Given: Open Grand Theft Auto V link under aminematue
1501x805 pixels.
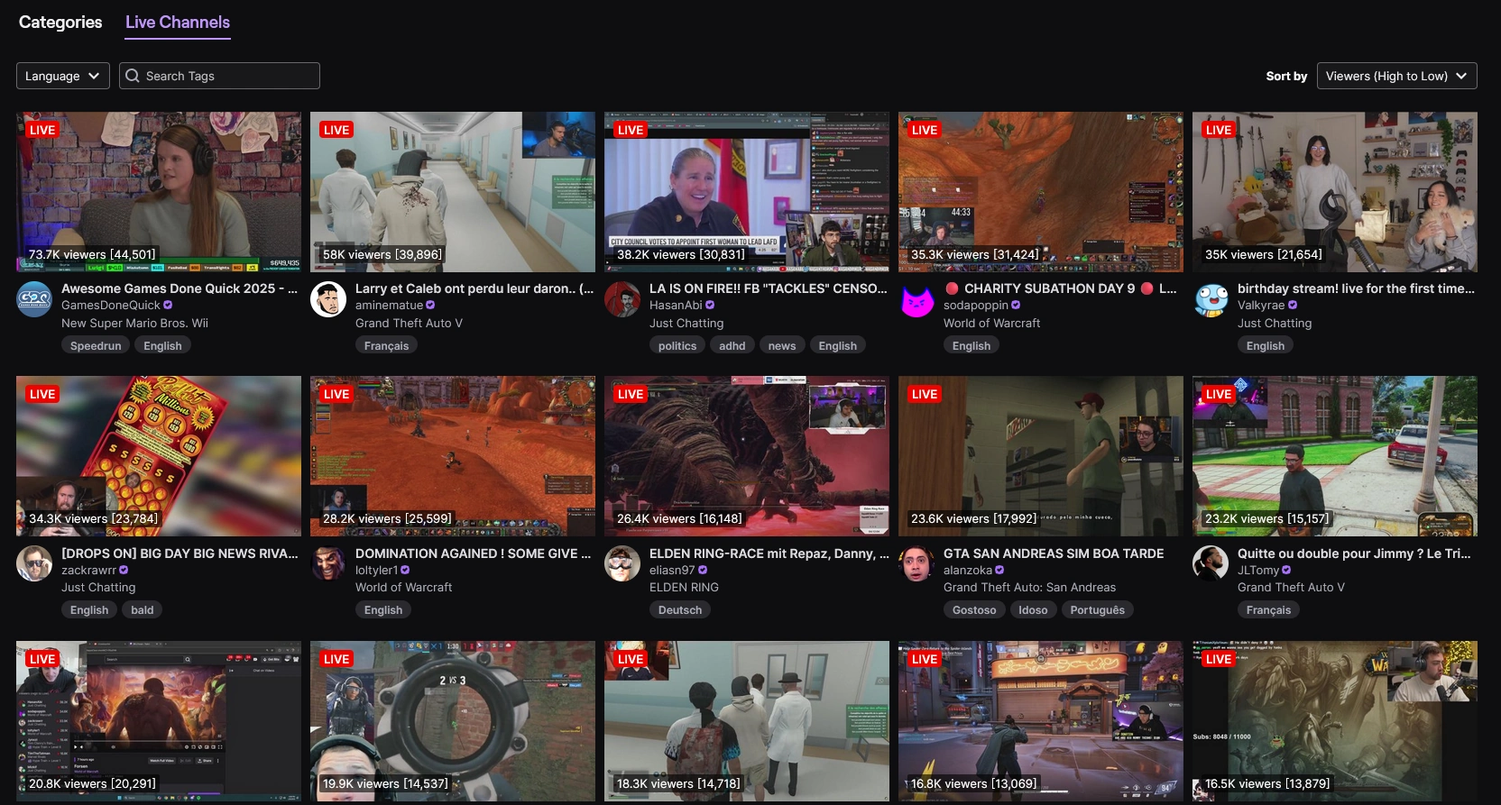Looking at the screenshot, I should tap(409, 323).
